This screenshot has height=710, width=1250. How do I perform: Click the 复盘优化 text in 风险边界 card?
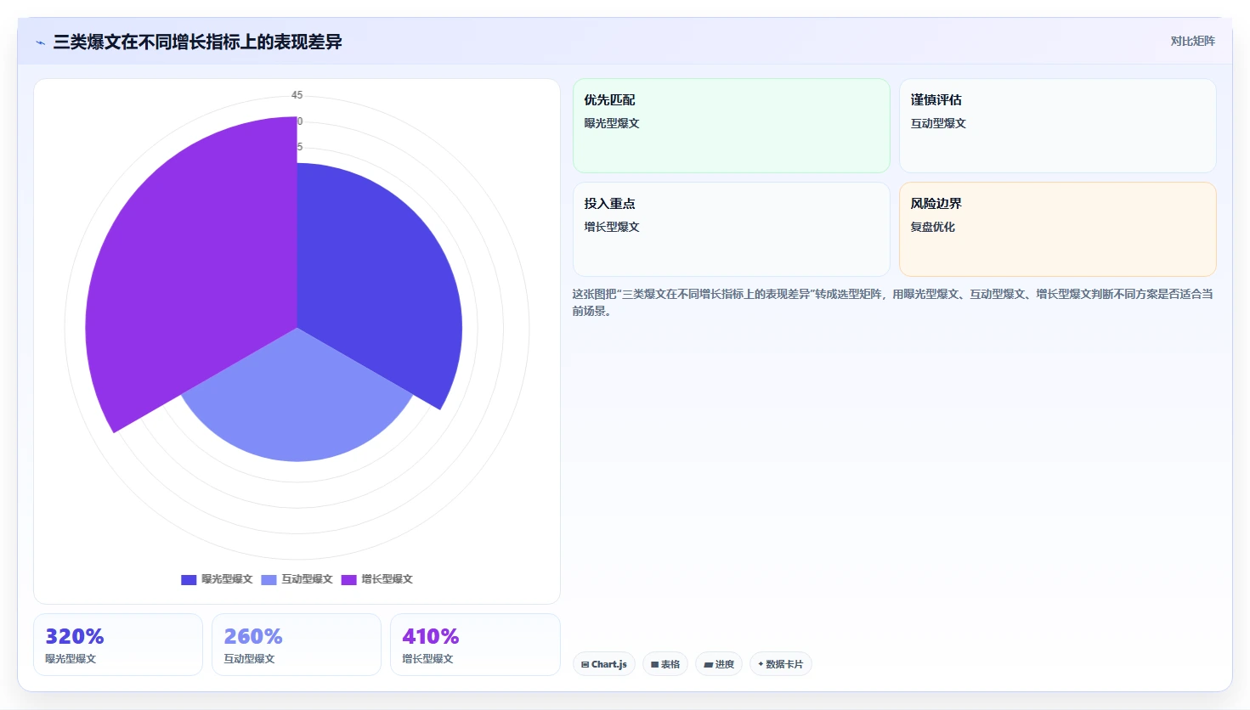coord(933,227)
